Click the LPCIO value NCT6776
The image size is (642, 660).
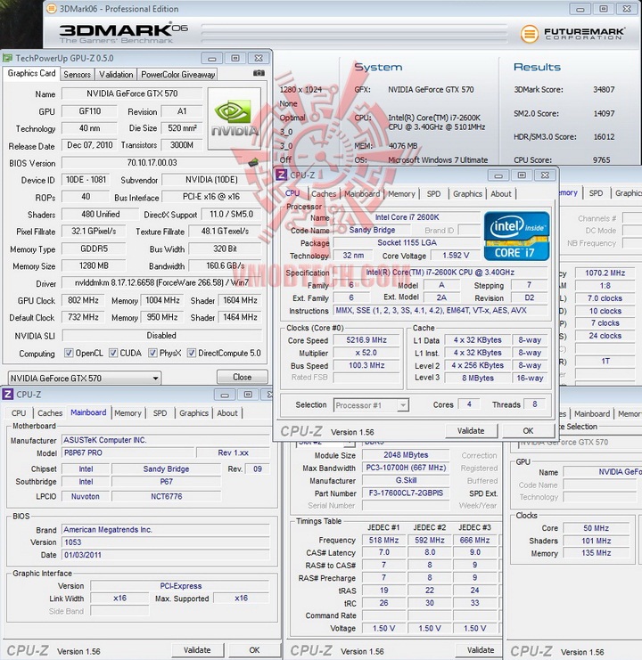pyautogui.click(x=167, y=496)
